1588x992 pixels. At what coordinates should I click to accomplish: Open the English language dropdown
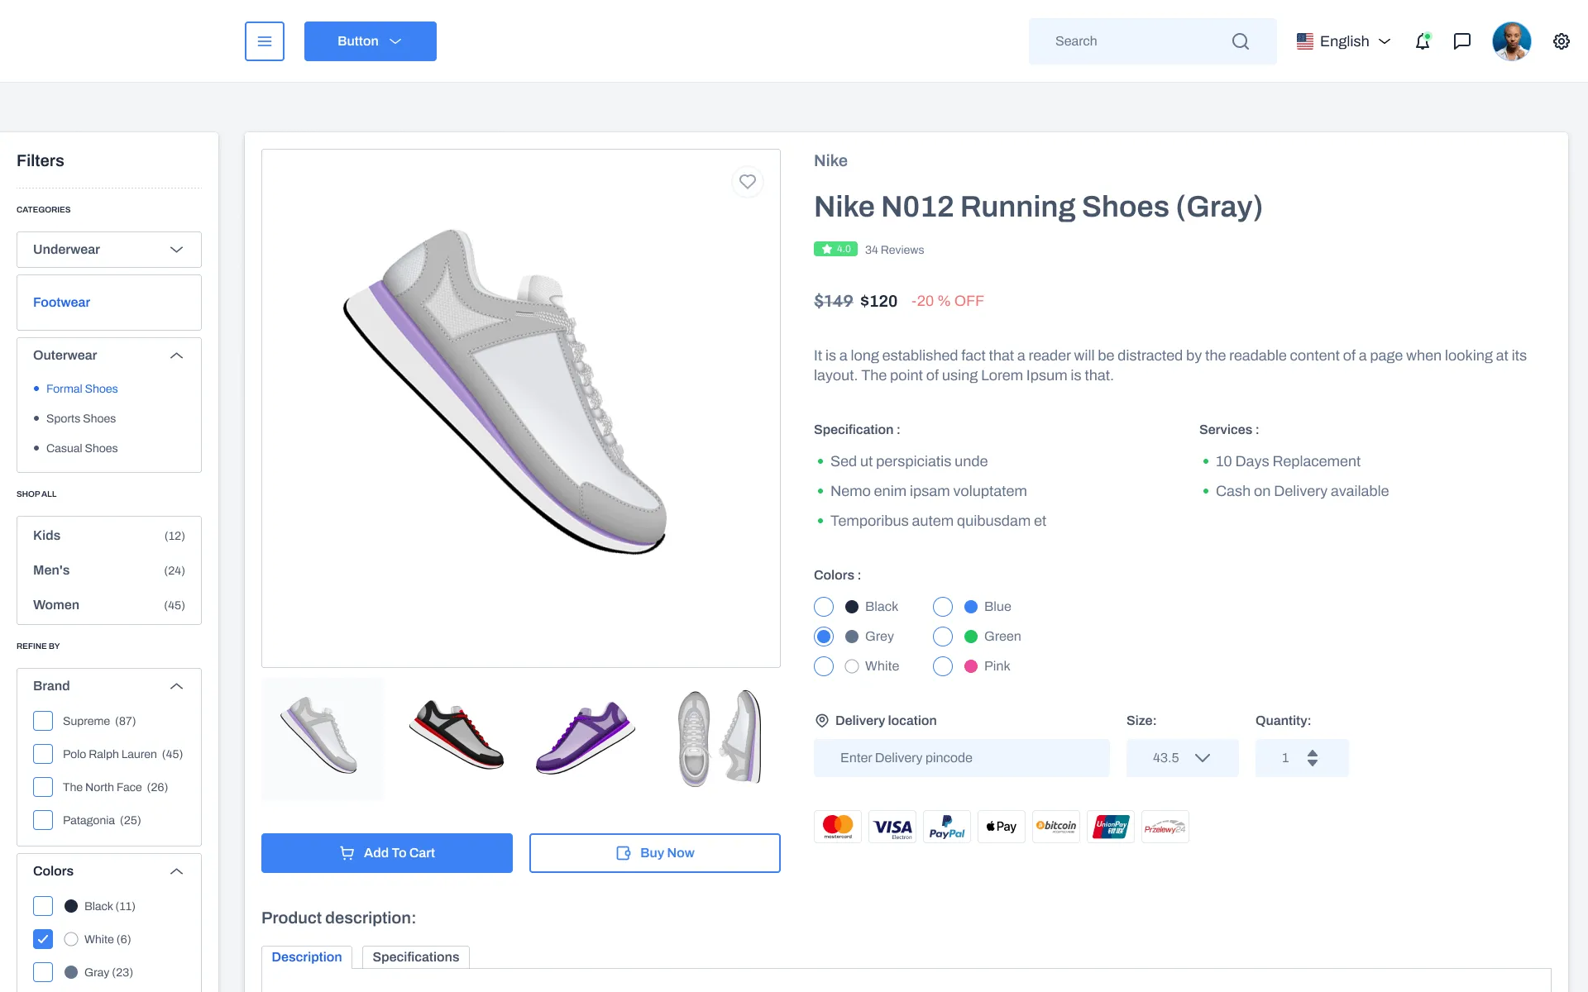coord(1344,41)
